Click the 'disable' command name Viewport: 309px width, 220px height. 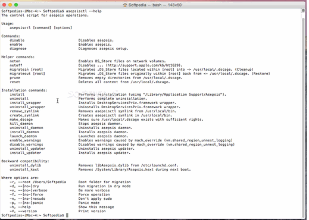(17, 40)
